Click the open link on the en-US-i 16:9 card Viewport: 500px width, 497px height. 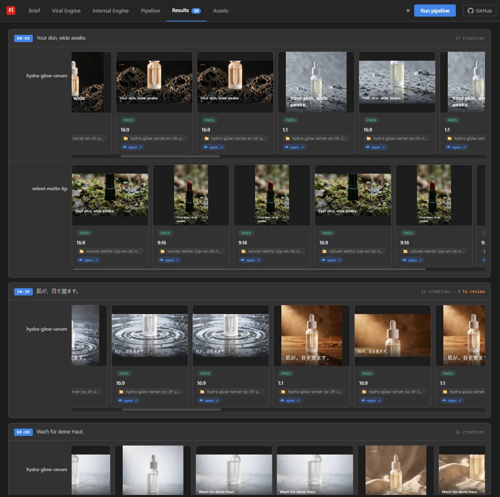point(376,147)
